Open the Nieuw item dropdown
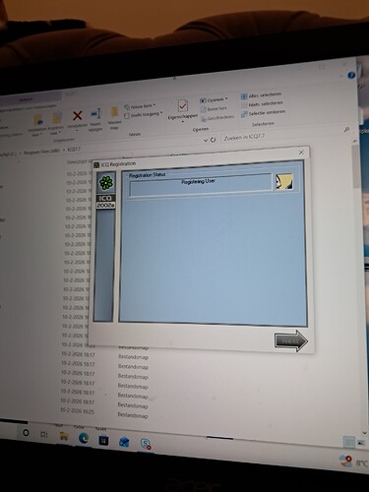 point(140,106)
